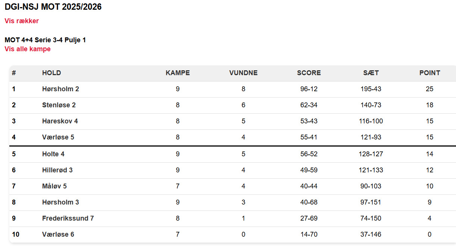Open Stenløse 2 team row
Image resolution: width=456 pixels, height=249 pixels.
point(59,105)
